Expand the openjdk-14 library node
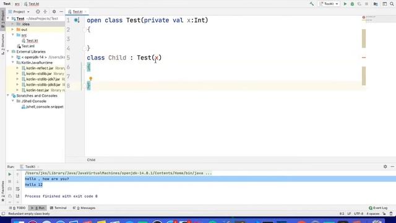The height and width of the screenshot is (223, 396). pos(12,57)
